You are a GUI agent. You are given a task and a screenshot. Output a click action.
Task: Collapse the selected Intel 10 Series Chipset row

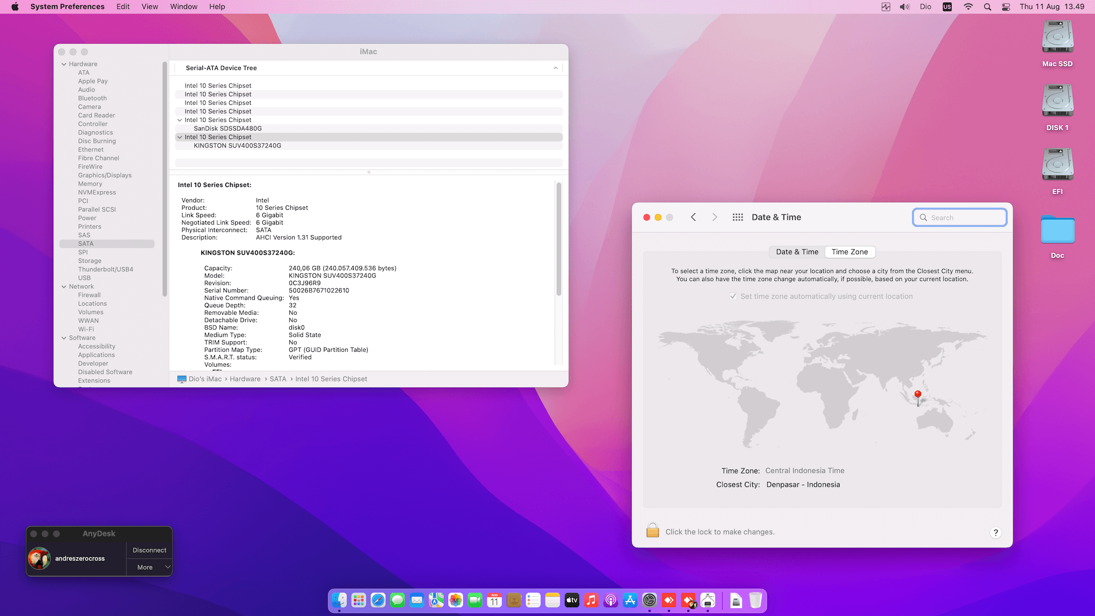(x=180, y=137)
